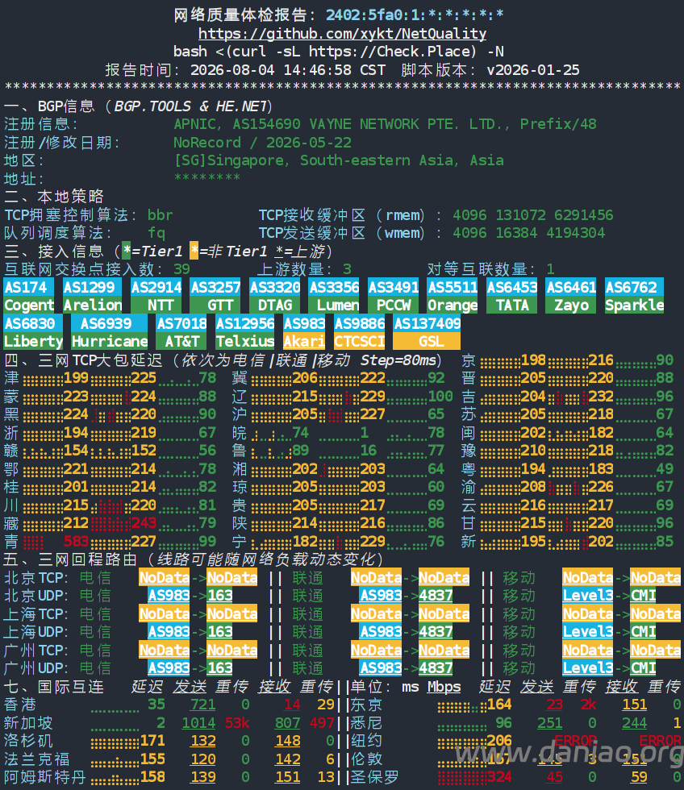The width and height of the screenshot is (684, 790).
Task: Select the IX count value 39
Action: (x=181, y=269)
